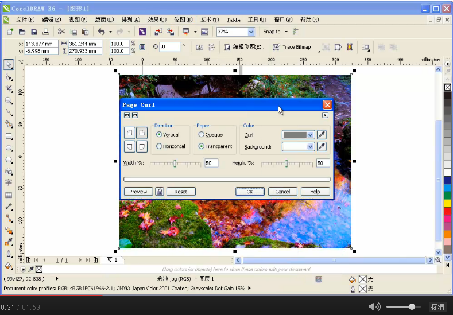The width and height of the screenshot is (453, 315).
Task: Open the Page Curl effects flyout arrow
Action: pos(325,115)
